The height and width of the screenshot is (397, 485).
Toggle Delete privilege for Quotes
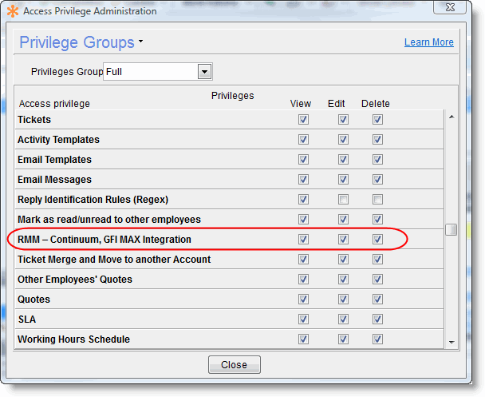coord(377,300)
